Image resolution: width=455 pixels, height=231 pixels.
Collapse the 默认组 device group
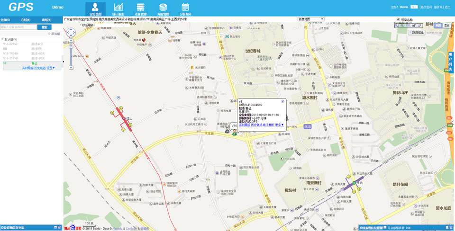coord(2,39)
